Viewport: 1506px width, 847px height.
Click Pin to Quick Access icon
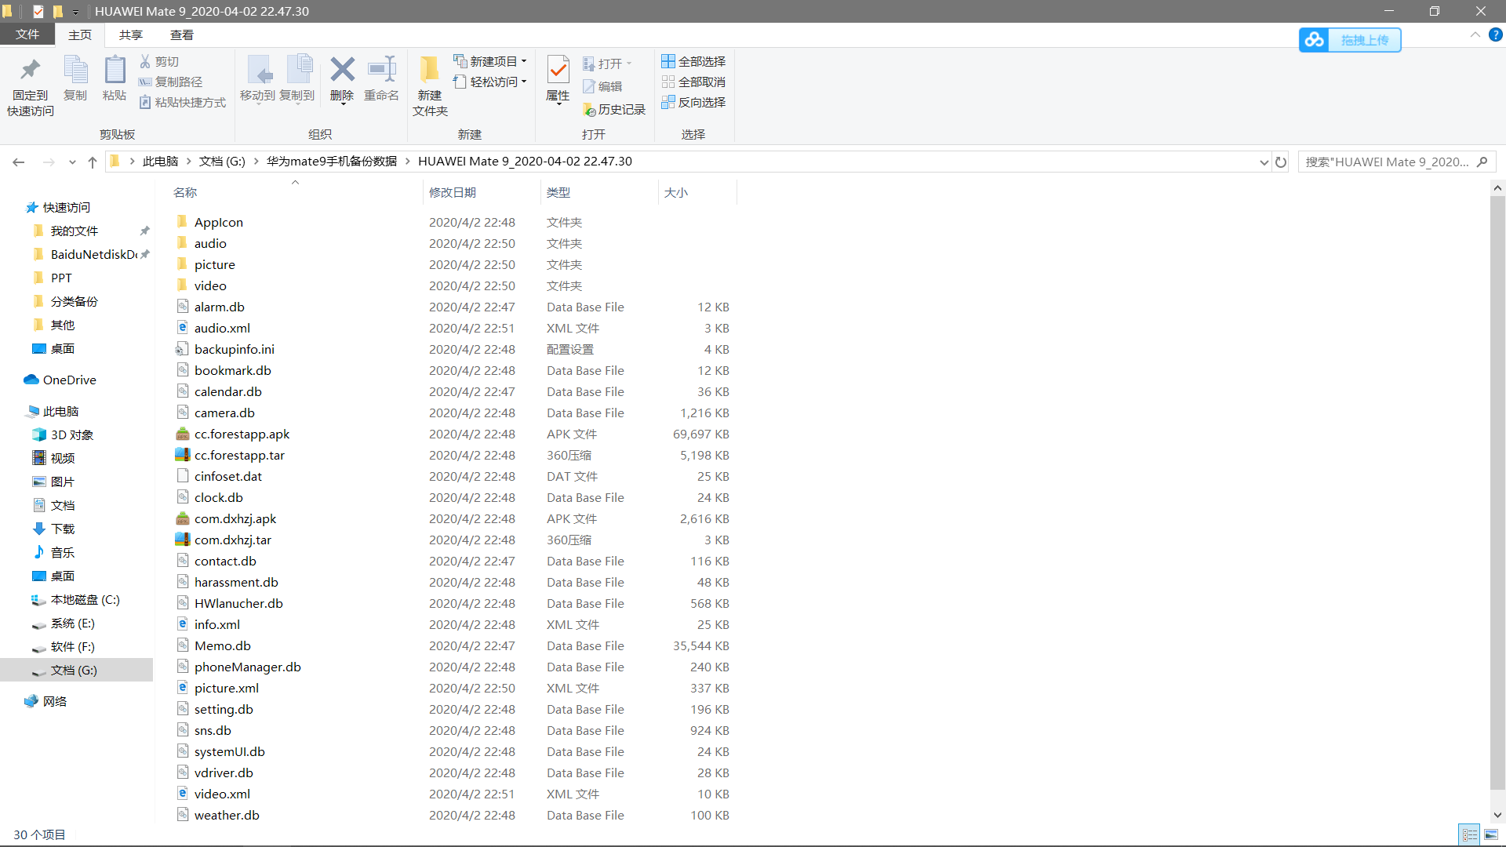[x=30, y=71]
